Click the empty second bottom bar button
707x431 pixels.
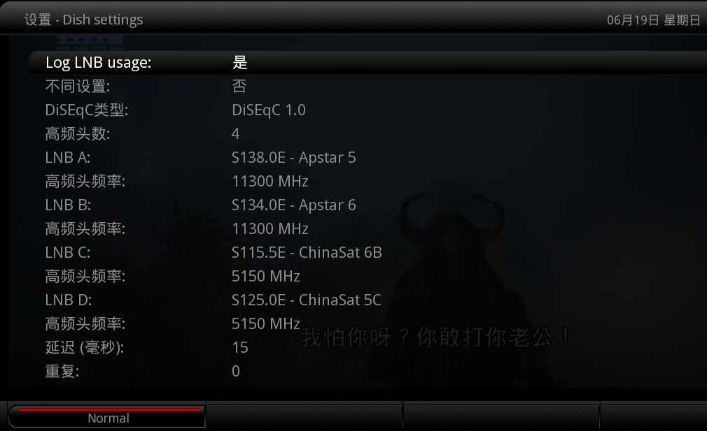[x=304, y=416]
